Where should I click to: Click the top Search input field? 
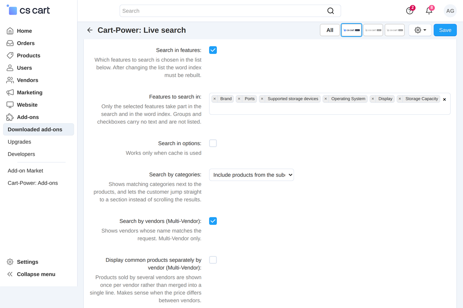230,11
